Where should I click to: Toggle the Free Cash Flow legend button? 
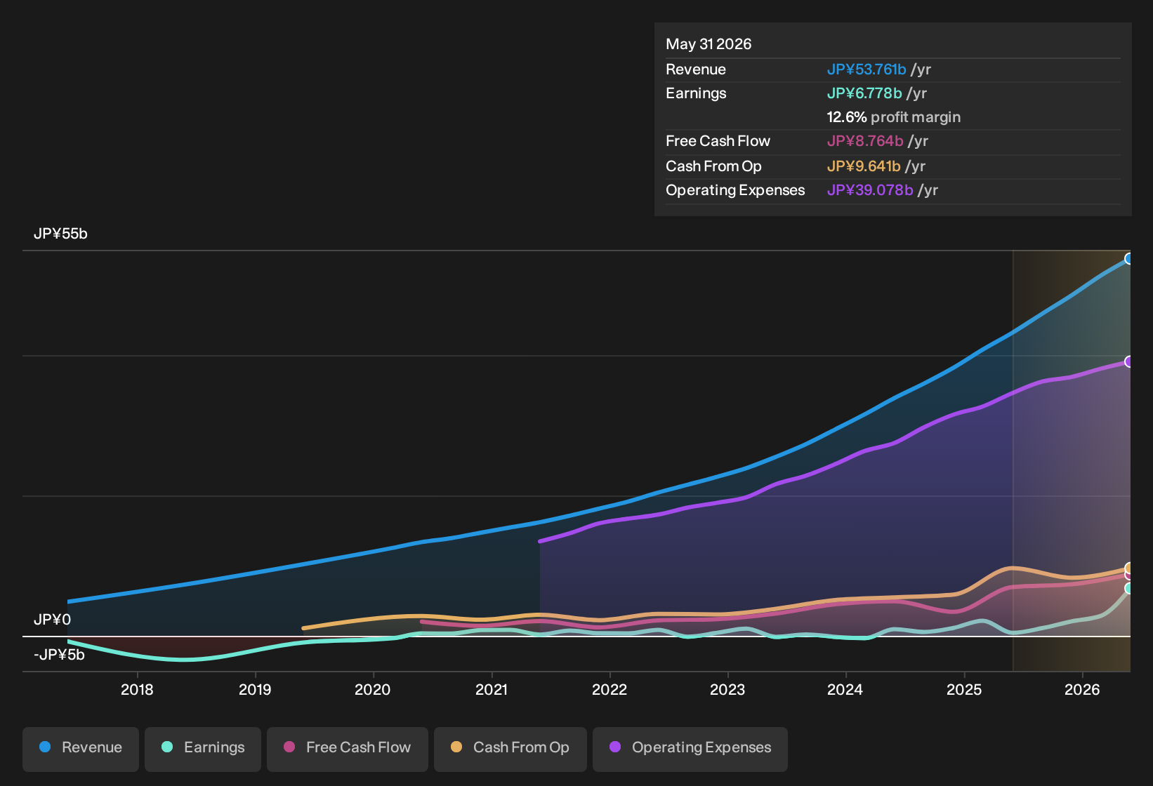348,748
